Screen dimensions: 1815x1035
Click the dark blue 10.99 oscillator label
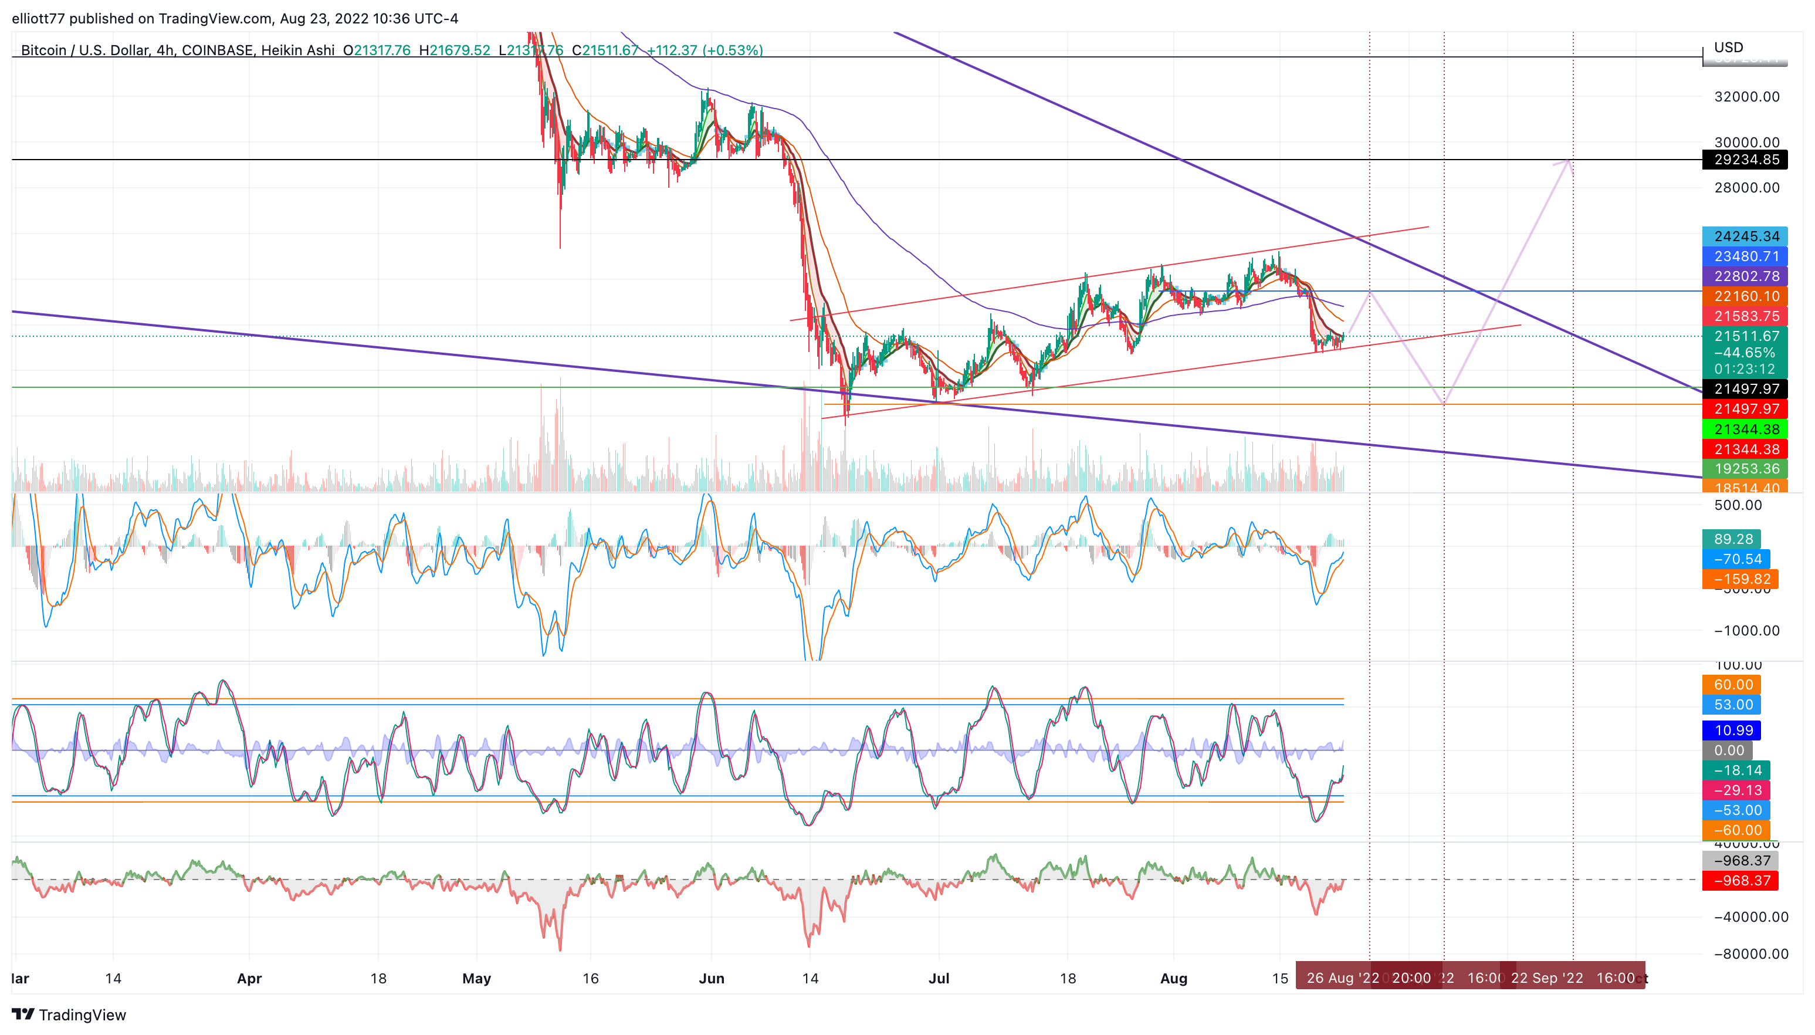pyautogui.click(x=1732, y=730)
